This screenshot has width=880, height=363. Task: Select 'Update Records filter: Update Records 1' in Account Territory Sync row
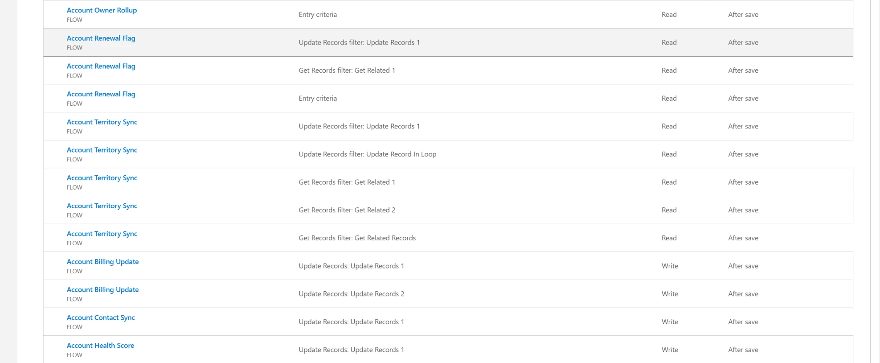pos(359,127)
